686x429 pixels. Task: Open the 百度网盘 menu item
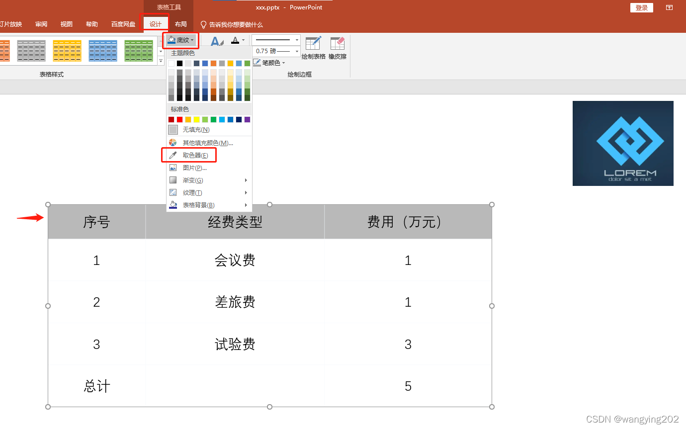pyautogui.click(x=123, y=23)
